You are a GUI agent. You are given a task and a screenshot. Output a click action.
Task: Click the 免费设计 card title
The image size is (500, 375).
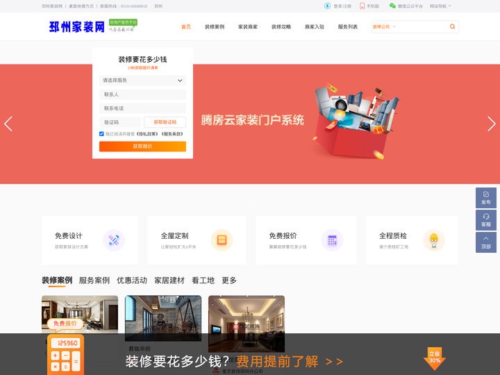click(69, 235)
